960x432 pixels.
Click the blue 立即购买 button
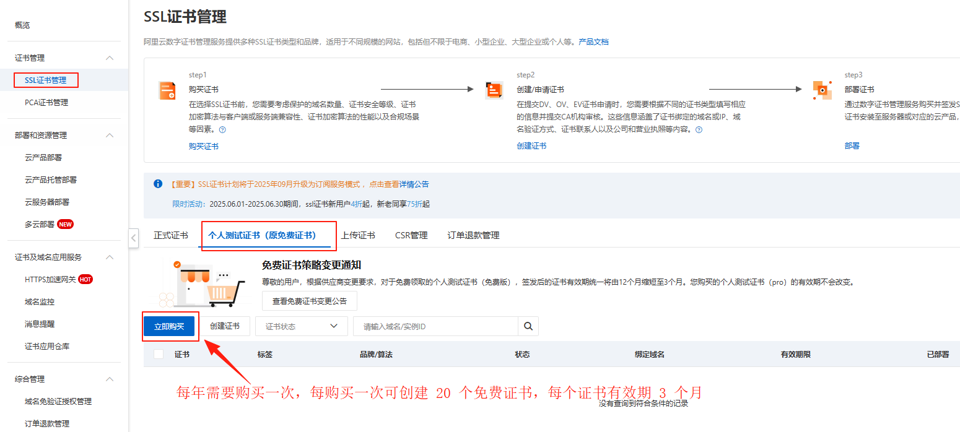pos(169,326)
